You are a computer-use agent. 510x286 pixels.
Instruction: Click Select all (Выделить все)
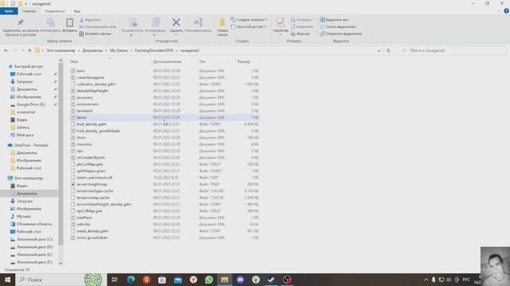point(334,20)
